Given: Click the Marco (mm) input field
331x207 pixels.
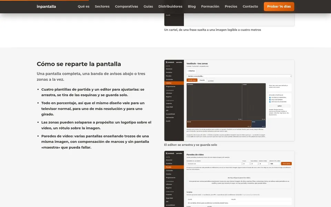Looking at the screenshot, I should (264, 164).
